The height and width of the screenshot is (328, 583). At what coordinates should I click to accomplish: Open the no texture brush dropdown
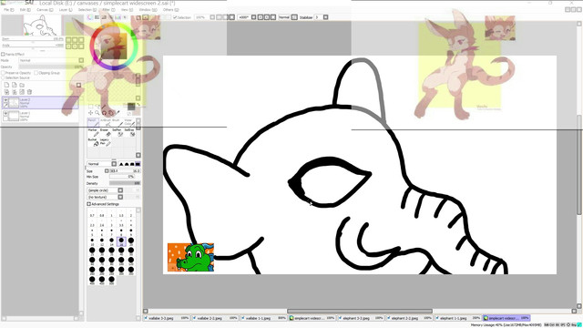(x=105, y=197)
